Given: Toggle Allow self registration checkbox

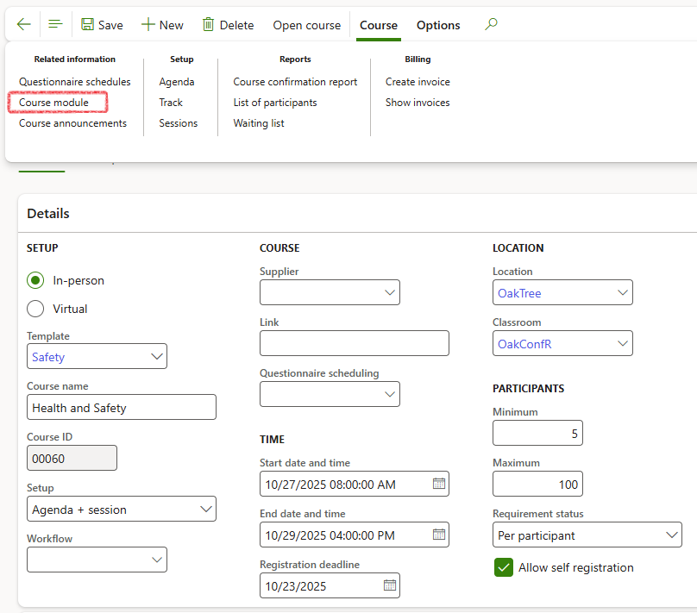Looking at the screenshot, I should coord(503,567).
